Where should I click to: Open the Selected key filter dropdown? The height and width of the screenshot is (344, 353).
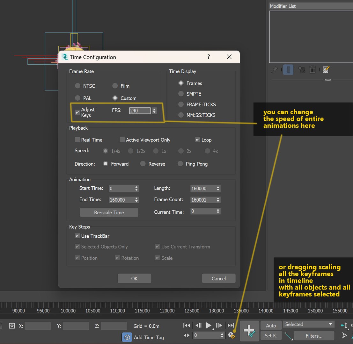(x=308, y=324)
